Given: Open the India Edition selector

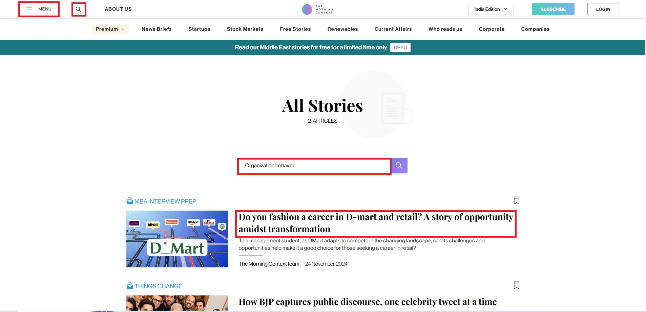Looking at the screenshot, I should click(491, 9).
